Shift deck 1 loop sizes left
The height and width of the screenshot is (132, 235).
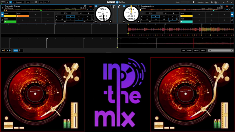[x=57, y=16]
